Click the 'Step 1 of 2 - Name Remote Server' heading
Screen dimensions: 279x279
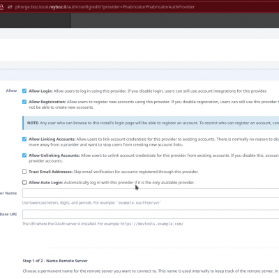(x=55, y=261)
